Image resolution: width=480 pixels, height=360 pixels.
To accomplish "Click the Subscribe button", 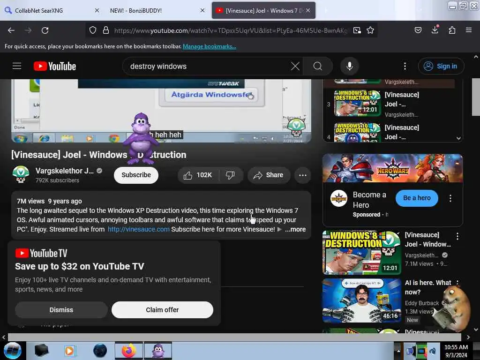I will pyautogui.click(x=136, y=175).
